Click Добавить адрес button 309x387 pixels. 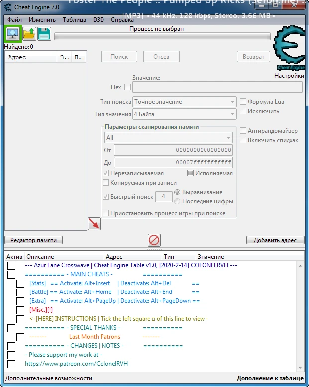pos(275,240)
